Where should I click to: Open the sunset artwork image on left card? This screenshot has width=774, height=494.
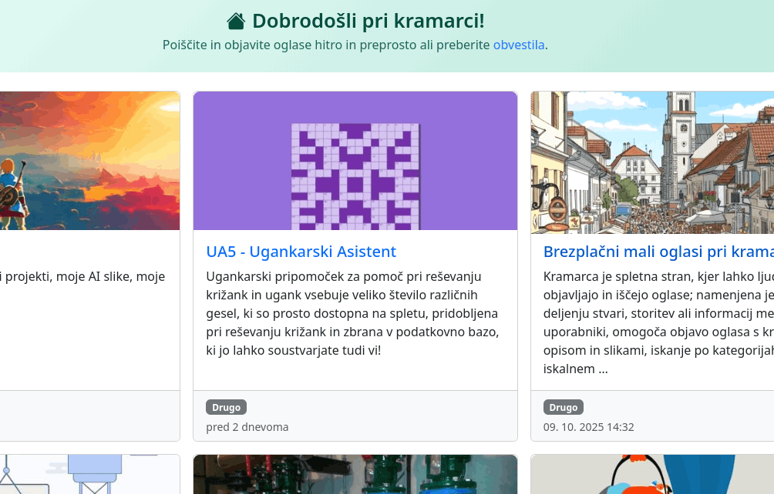85,161
